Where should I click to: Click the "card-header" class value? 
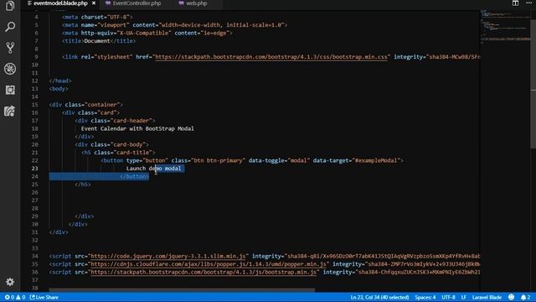point(131,121)
